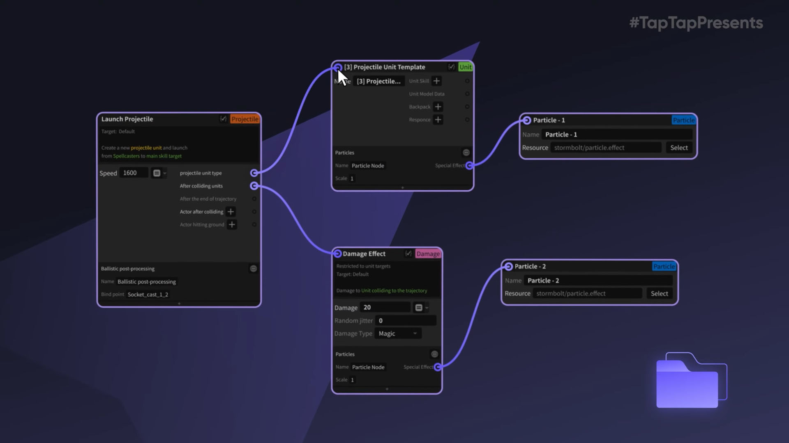Toggle the Launch Projectile node checkbox
The image size is (789, 443).
point(223,119)
